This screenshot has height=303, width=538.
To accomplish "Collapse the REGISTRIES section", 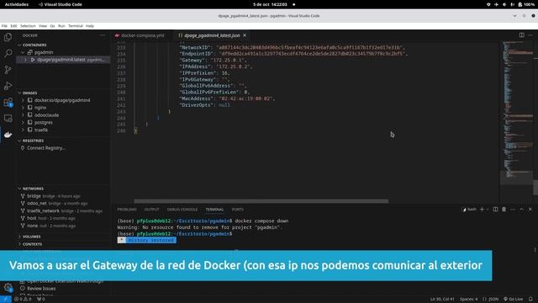I will coord(32,141).
